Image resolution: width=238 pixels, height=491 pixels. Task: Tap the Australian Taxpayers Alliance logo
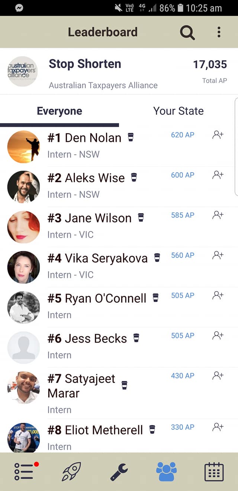coord(22,70)
